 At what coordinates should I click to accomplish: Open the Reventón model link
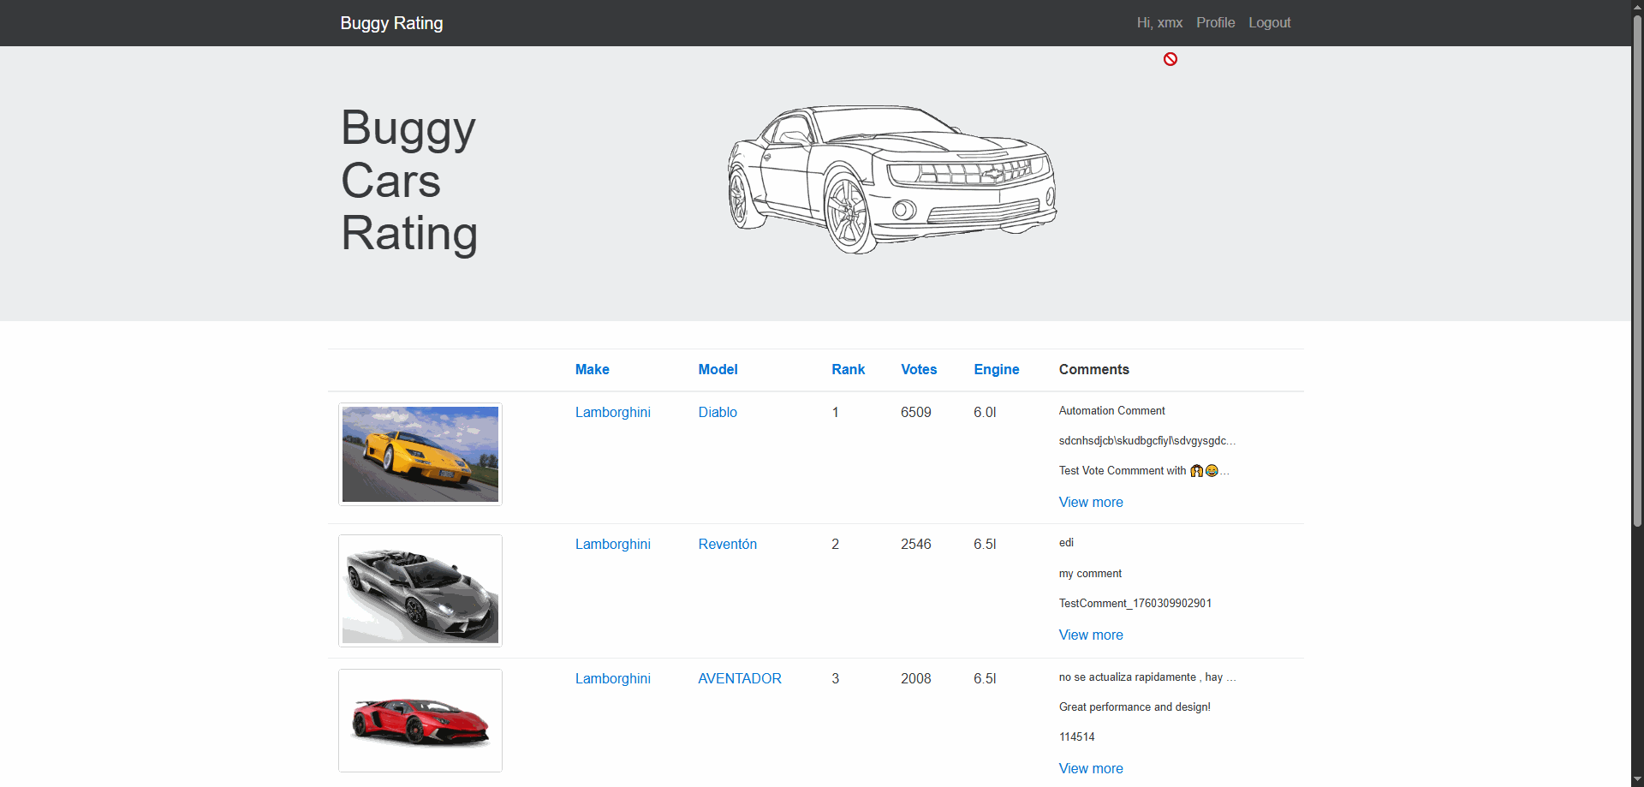[x=727, y=545]
